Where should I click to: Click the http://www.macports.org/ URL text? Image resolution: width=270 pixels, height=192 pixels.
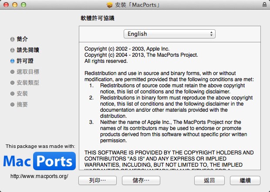40,176
